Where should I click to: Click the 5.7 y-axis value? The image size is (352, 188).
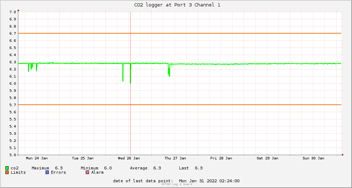tap(13, 105)
